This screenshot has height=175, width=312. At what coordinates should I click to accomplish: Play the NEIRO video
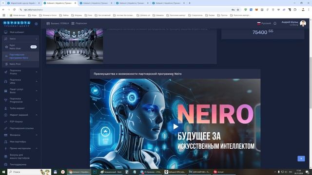coord(175,126)
